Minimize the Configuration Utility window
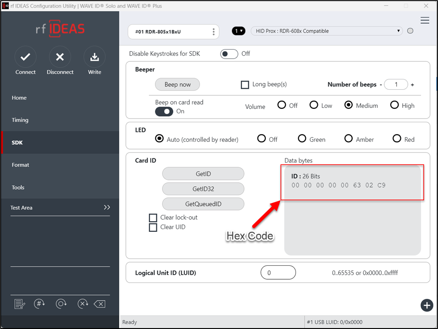 [x=386, y=6]
